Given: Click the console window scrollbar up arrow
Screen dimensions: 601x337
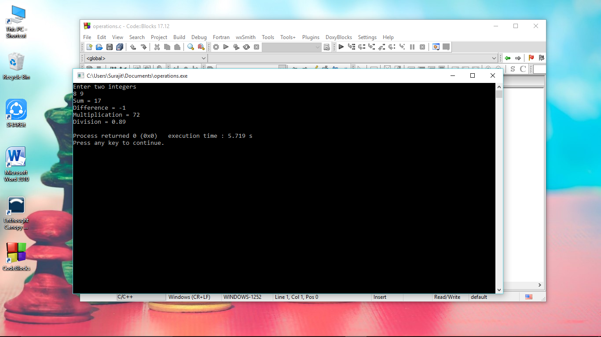Looking at the screenshot, I should coord(499,86).
